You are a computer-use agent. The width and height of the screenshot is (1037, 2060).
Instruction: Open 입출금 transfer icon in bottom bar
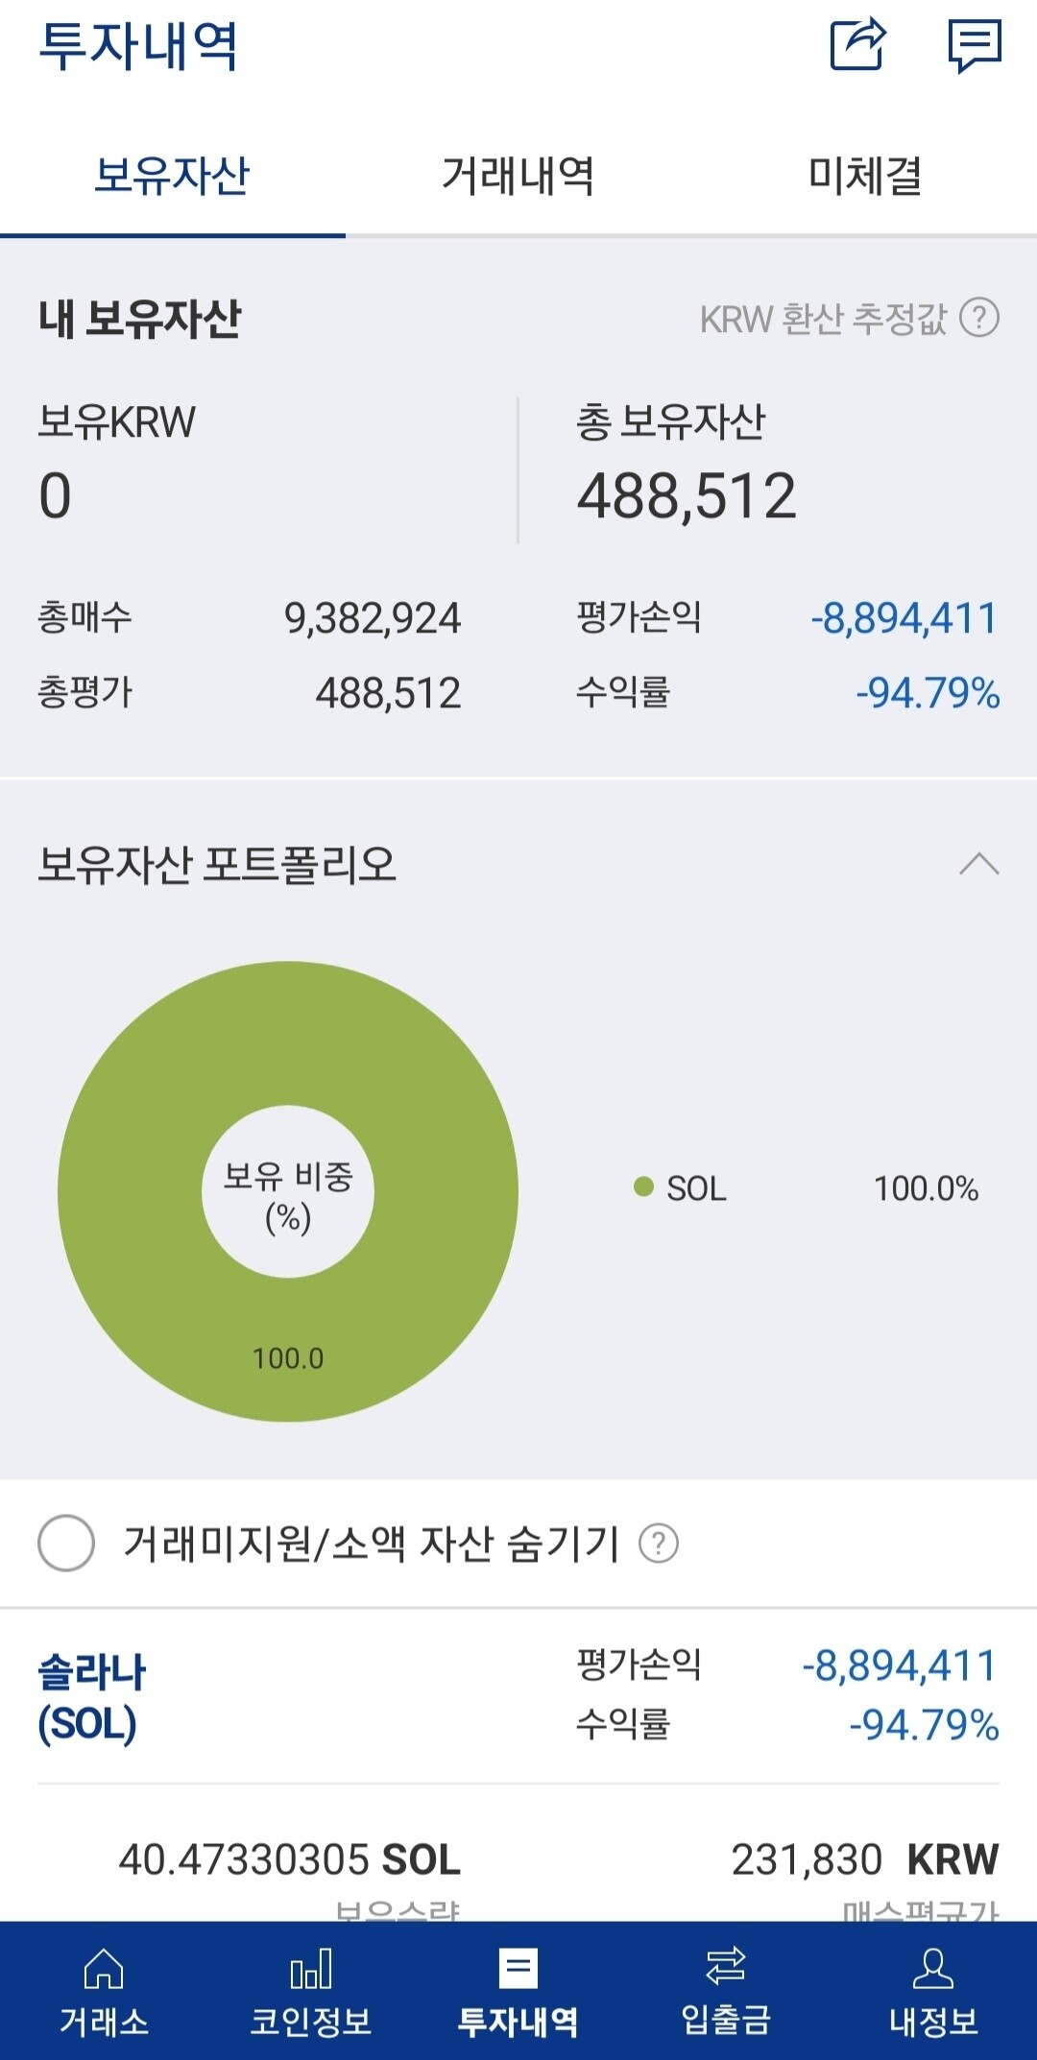click(726, 1995)
